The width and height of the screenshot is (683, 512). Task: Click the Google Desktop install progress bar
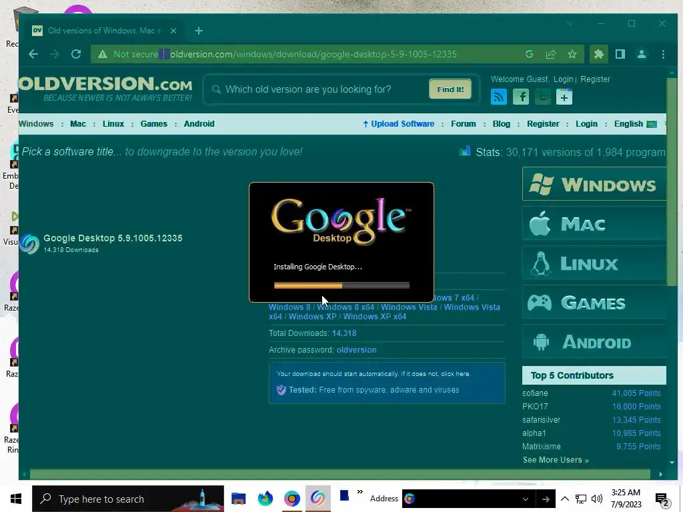pyautogui.click(x=341, y=285)
